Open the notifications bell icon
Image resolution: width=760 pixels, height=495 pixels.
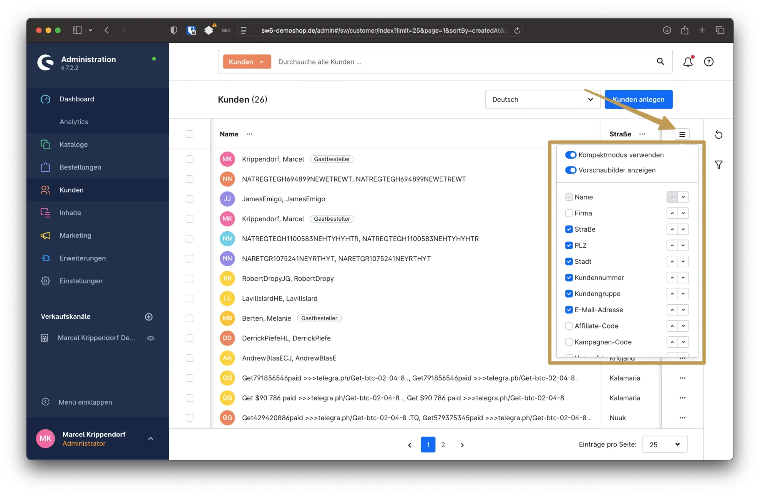688,62
